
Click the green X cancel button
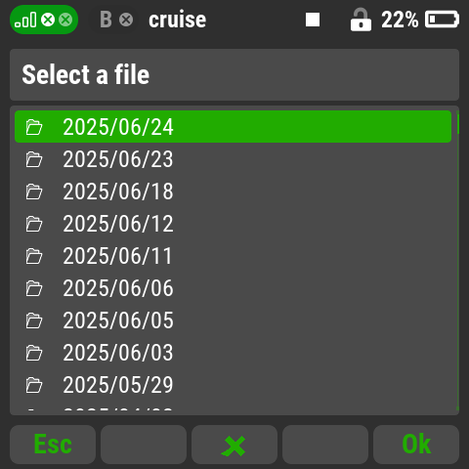234,445
